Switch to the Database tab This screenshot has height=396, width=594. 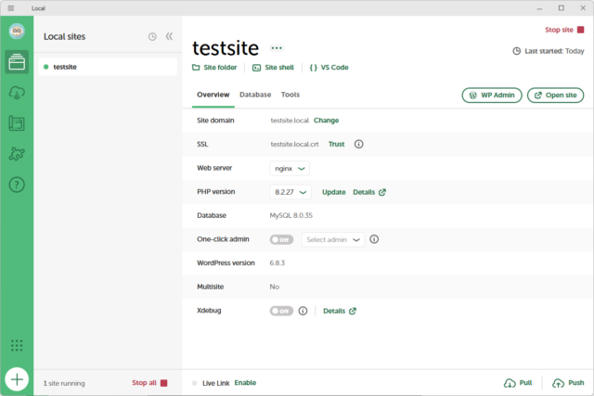tap(255, 95)
